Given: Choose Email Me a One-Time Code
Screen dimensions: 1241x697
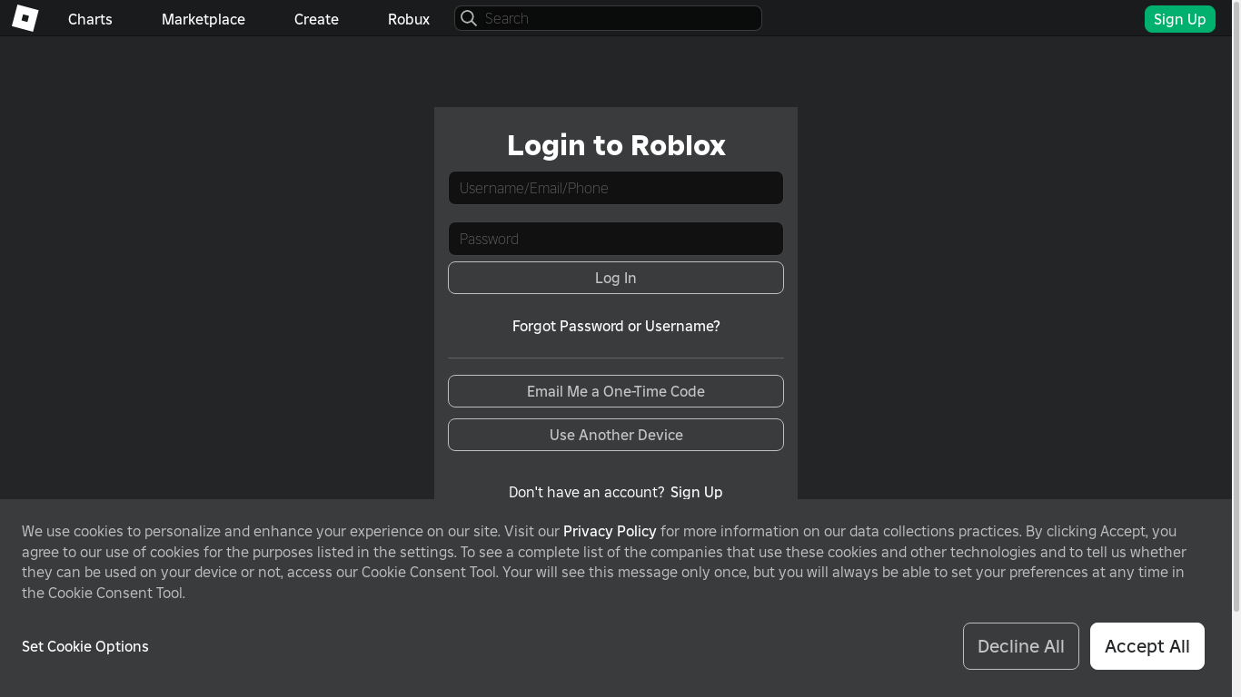Looking at the screenshot, I should pyautogui.click(x=616, y=391).
